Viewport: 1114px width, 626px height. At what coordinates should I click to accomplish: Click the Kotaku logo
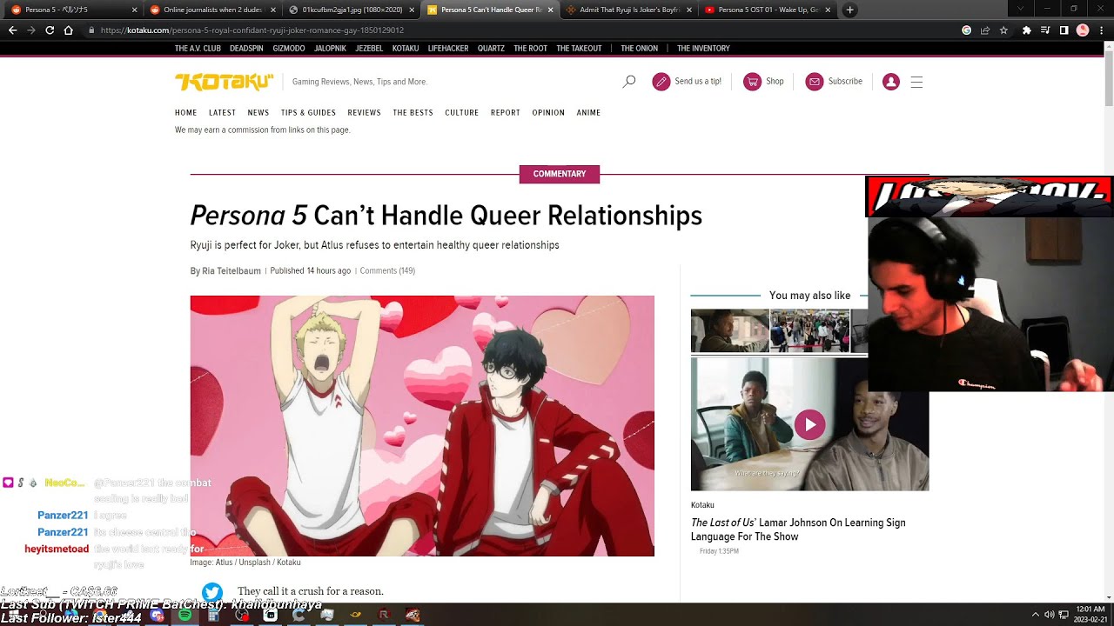tap(224, 82)
